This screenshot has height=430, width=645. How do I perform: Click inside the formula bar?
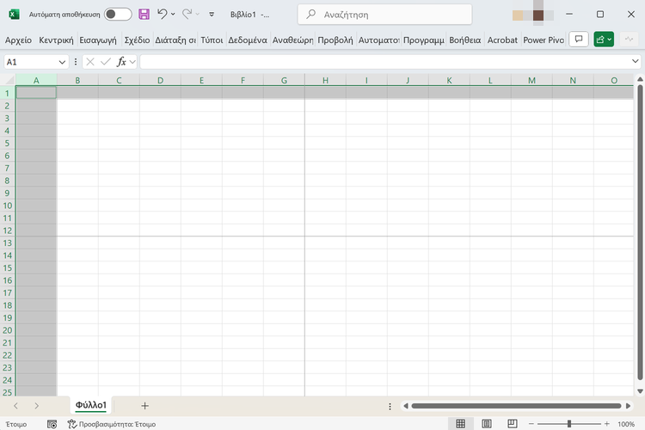(x=384, y=62)
